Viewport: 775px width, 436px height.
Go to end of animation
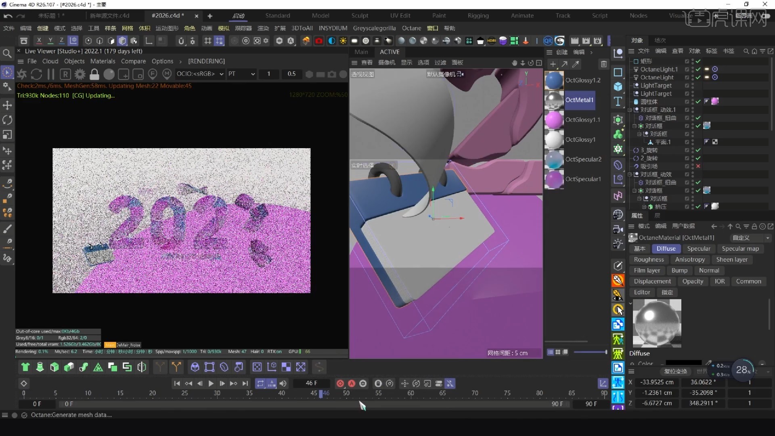245,384
